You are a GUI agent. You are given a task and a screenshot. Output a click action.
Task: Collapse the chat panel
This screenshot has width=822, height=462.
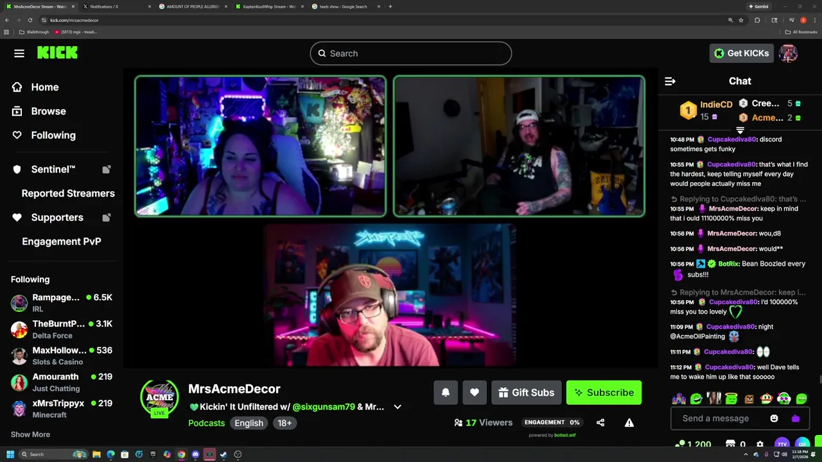pos(670,81)
